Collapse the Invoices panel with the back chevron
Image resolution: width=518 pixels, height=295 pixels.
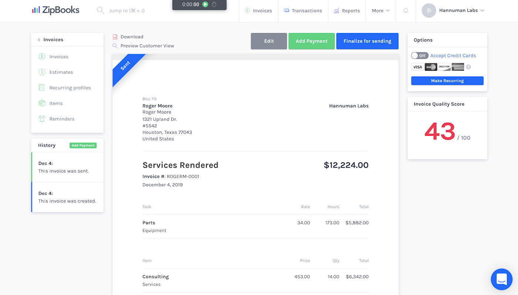pyautogui.click(x=38, y=39)
